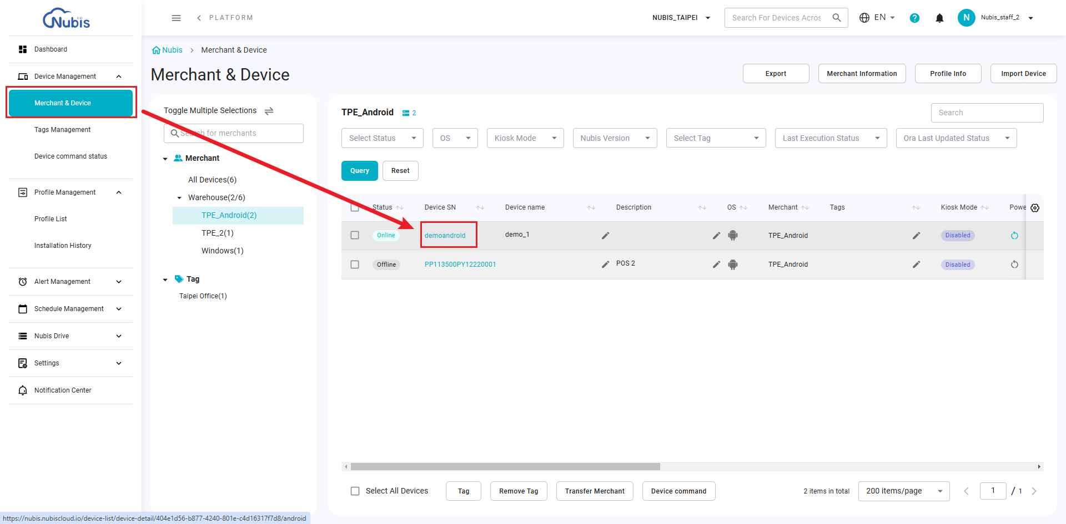This screenshot has height=524, width=1066.
Task: Click power icon in demoandroid row
Action: (x=1014, y=236)
